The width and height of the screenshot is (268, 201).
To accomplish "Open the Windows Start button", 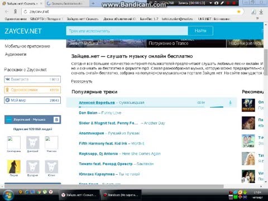I will tap(8, 195).
